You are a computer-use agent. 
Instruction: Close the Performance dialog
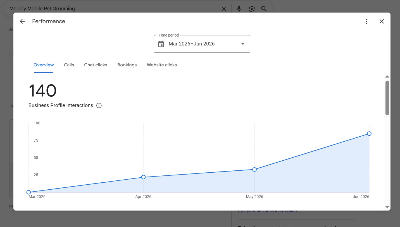point(382,21)
